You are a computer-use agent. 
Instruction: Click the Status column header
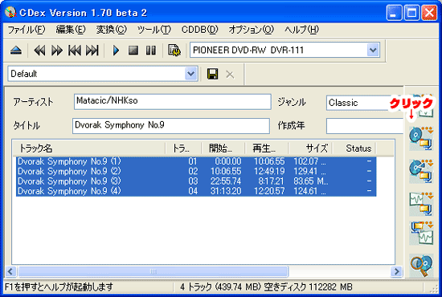[354, 148]
